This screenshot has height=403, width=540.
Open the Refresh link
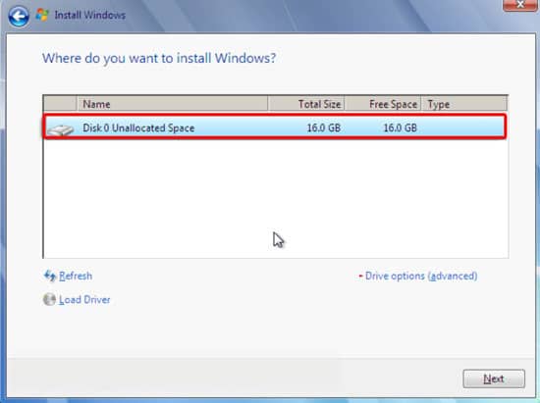click(x=76, y=276)
